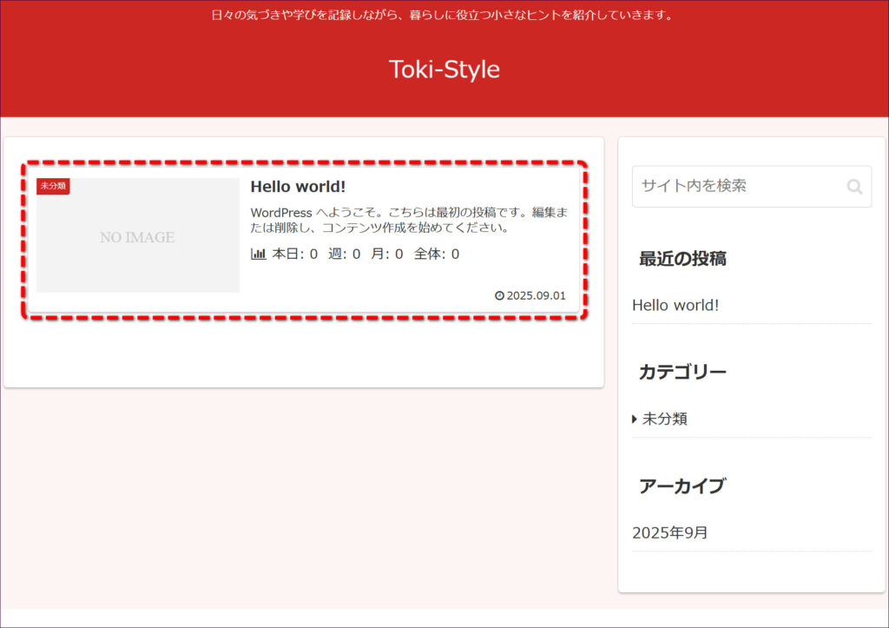Click the 全体: 0 total view counter
The image size is (889, 628).
437,255
